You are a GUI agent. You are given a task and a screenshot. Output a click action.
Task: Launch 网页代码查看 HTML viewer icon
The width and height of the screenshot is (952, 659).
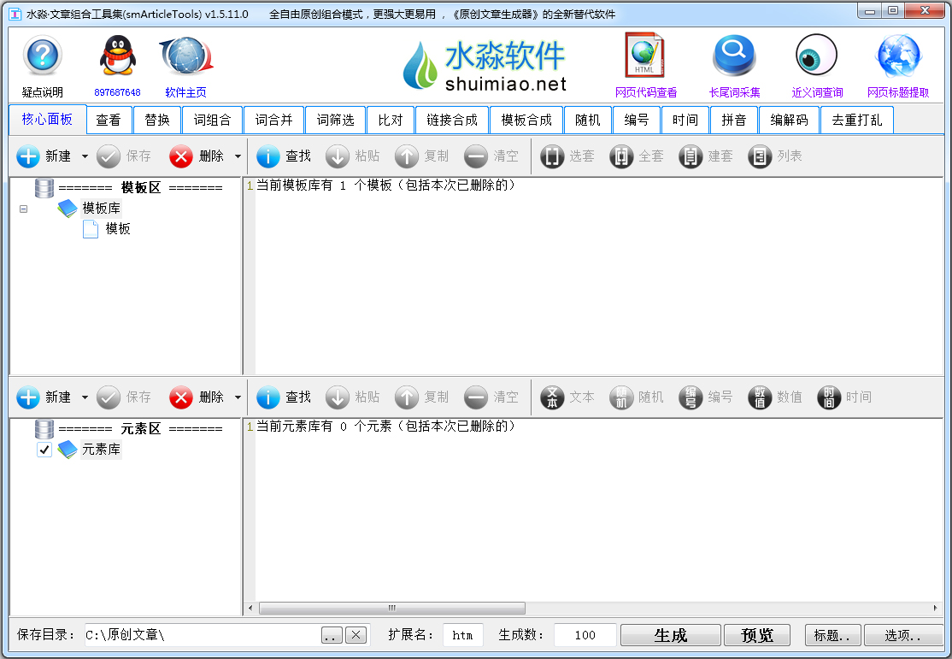[645, 55]
